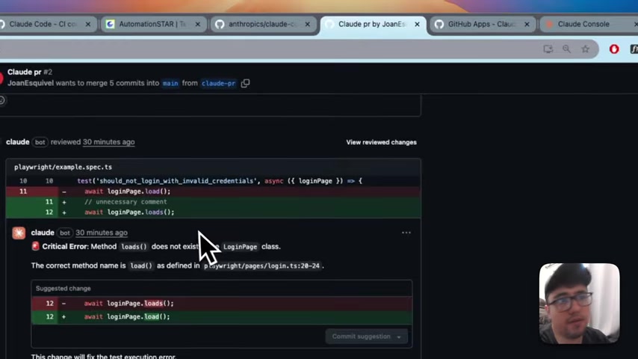The width and height of the screenshot is (638, 359).
Task: Open the comment three-dots options menu
Action: point(406,233)
